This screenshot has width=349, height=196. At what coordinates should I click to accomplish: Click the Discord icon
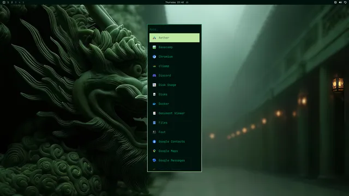(x=154, y=76)
